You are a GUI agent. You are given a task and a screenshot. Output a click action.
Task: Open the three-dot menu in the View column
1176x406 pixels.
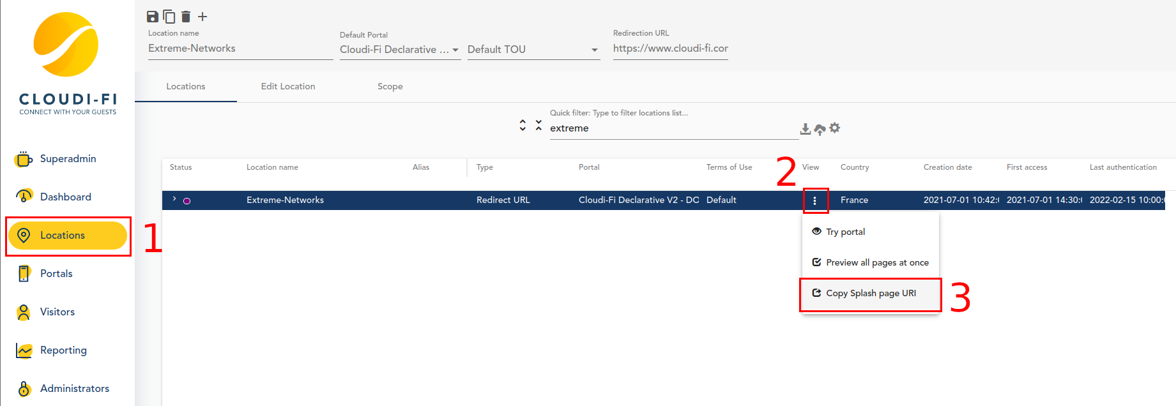(814, 200)
